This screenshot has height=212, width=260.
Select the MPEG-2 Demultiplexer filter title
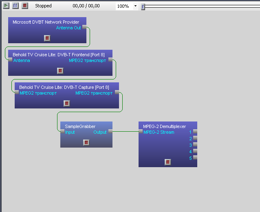164,126
